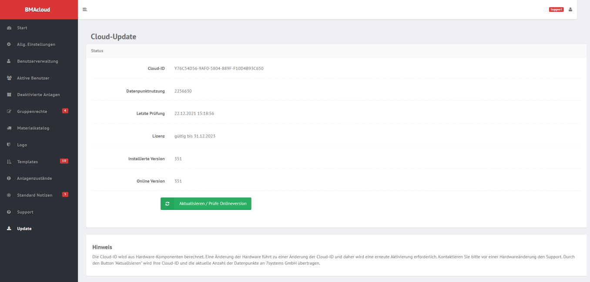Click the Online Version value 351
590x282 pixels.
pos(178,181)
